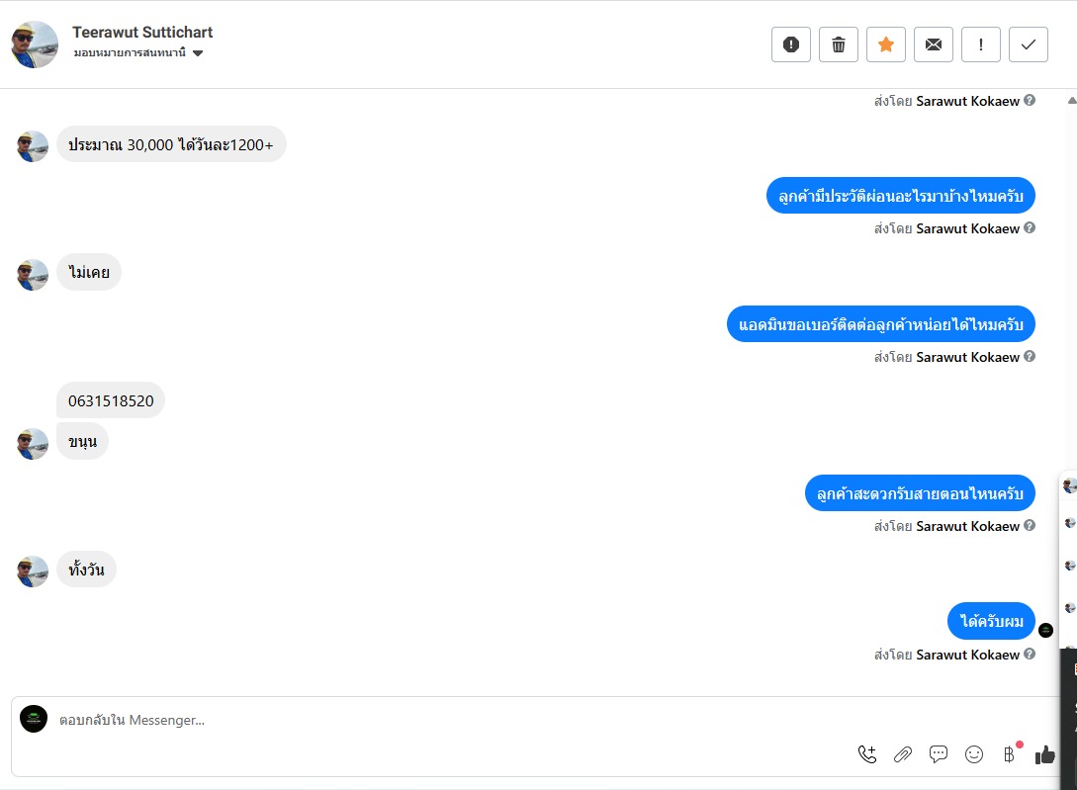Click help icon beside last Sarawut Kokaew label
Screen dimensions: 1077x790
[x=1030, y=655]
